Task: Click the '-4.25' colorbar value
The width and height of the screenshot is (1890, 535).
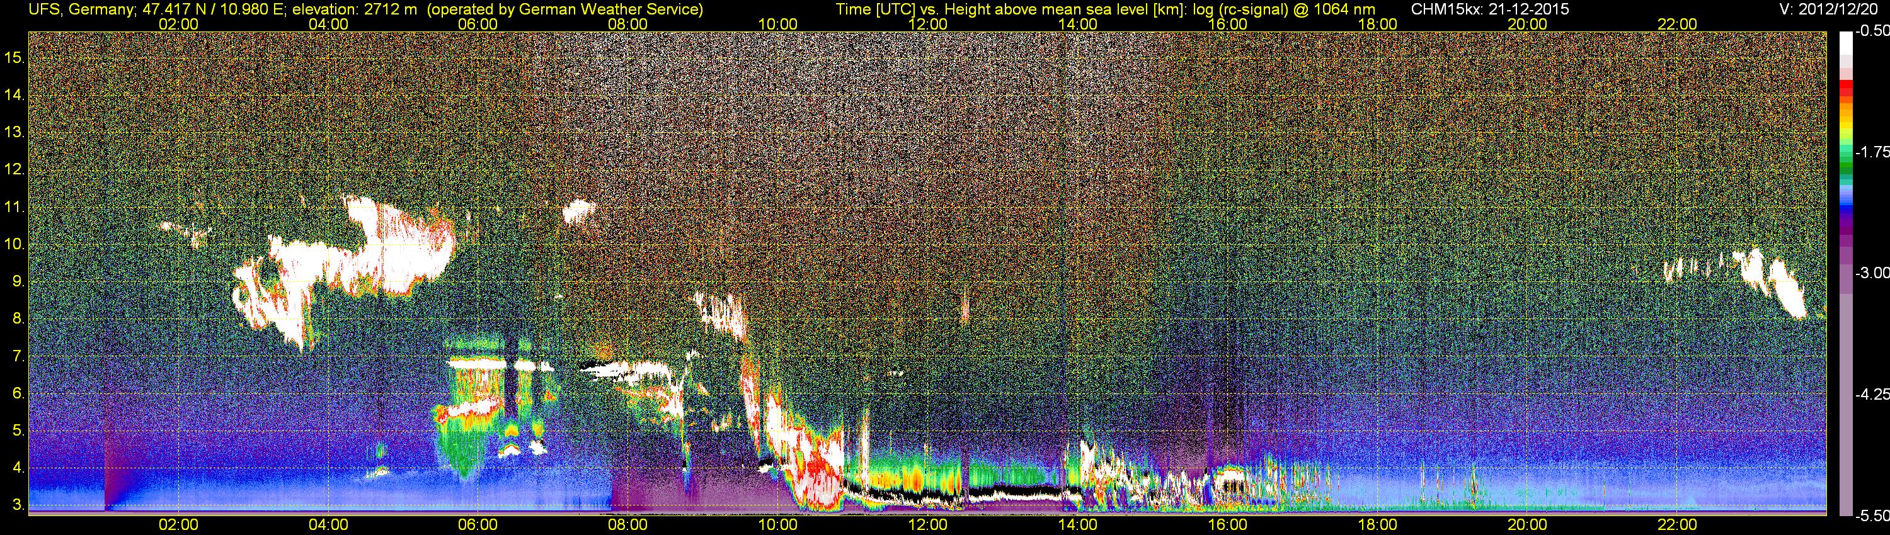Action: point(1872,394)
